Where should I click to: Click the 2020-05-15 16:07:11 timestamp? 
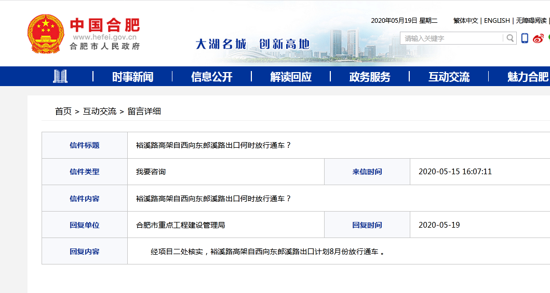tap(455, 172)
